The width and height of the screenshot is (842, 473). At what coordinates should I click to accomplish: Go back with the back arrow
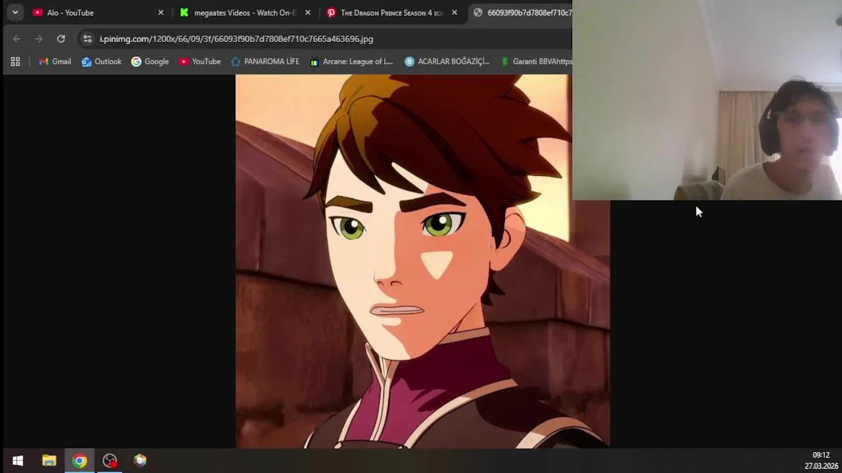point(16,39)
